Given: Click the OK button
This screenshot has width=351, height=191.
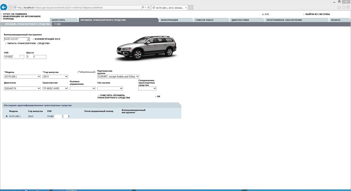Looking at the screenshot, I should coord(158,96).
